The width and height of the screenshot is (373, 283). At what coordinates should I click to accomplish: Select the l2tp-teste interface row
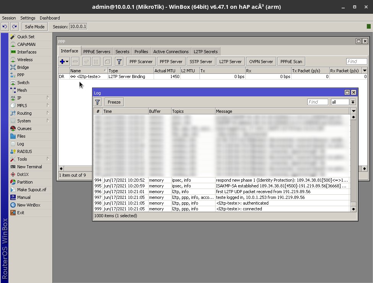(212, 76)
